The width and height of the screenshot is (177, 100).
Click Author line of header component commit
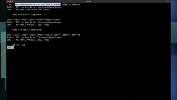(x=34, y=22)
